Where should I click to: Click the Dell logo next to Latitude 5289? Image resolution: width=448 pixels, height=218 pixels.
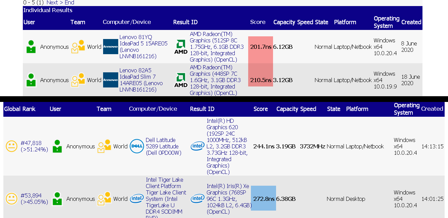[137, 146]
